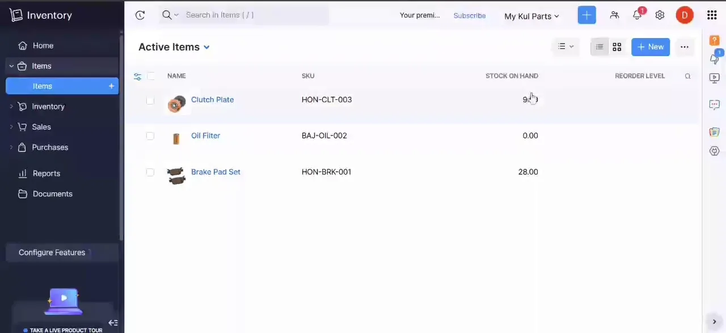Click SKU value HON-BRK-001

pos(327,172)
